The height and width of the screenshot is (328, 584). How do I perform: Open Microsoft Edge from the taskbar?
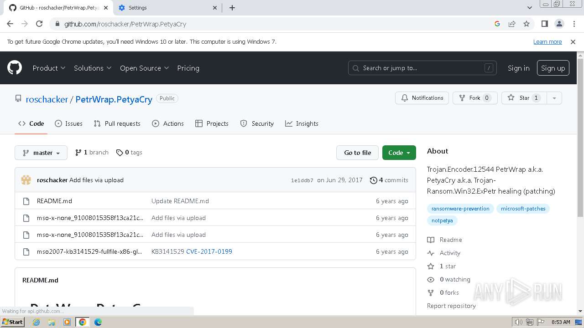pos(98,322)
